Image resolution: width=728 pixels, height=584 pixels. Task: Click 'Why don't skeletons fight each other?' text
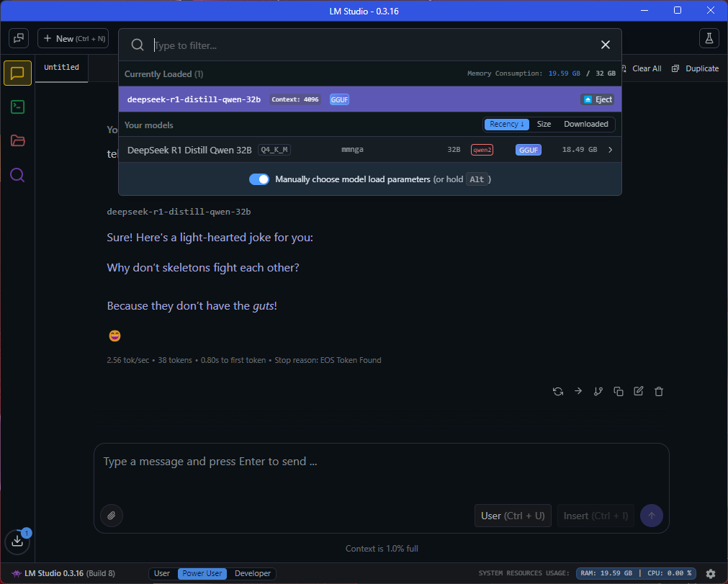(203, 268)
